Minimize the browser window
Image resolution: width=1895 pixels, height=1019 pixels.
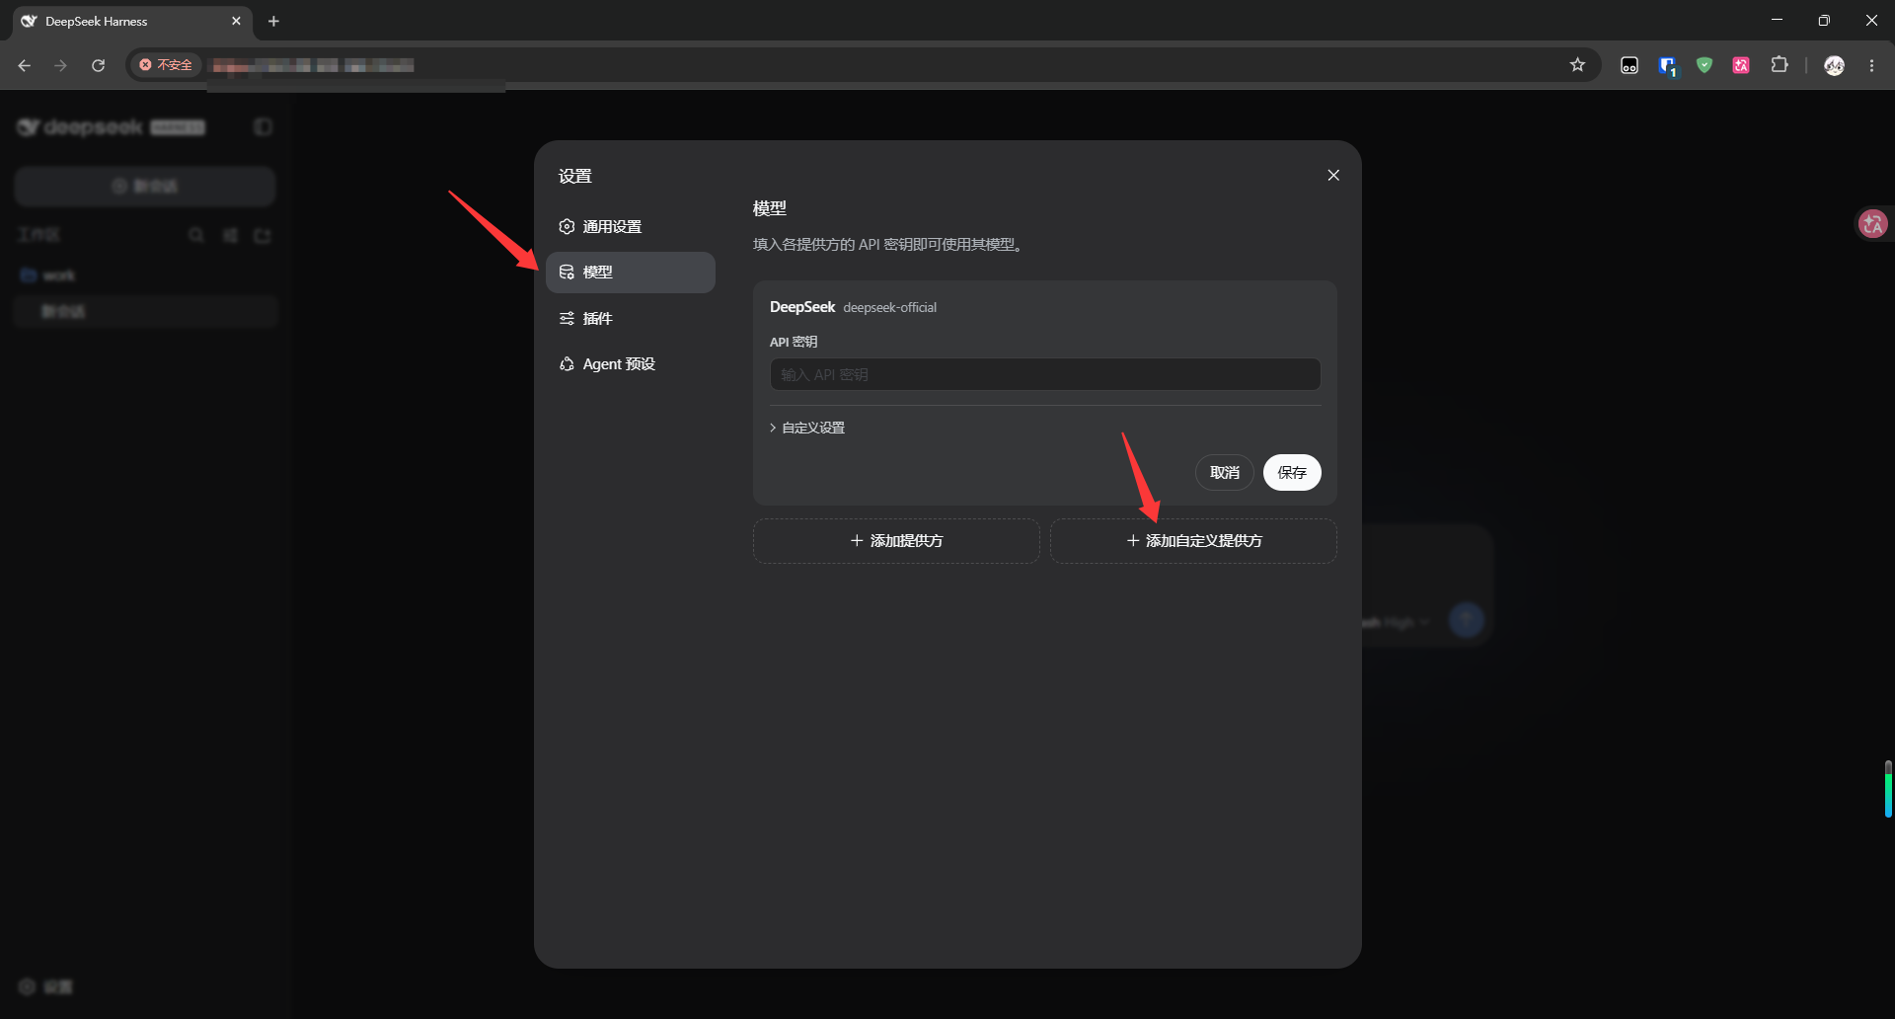click(x=1777, y=20)
